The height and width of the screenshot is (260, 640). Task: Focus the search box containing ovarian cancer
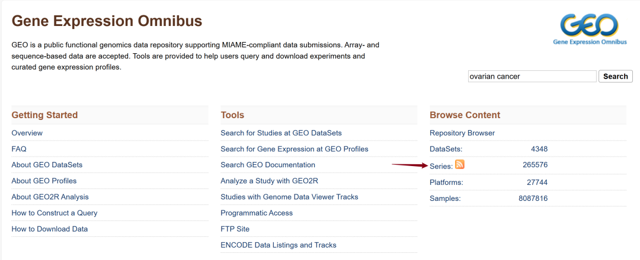pos(532,76)
